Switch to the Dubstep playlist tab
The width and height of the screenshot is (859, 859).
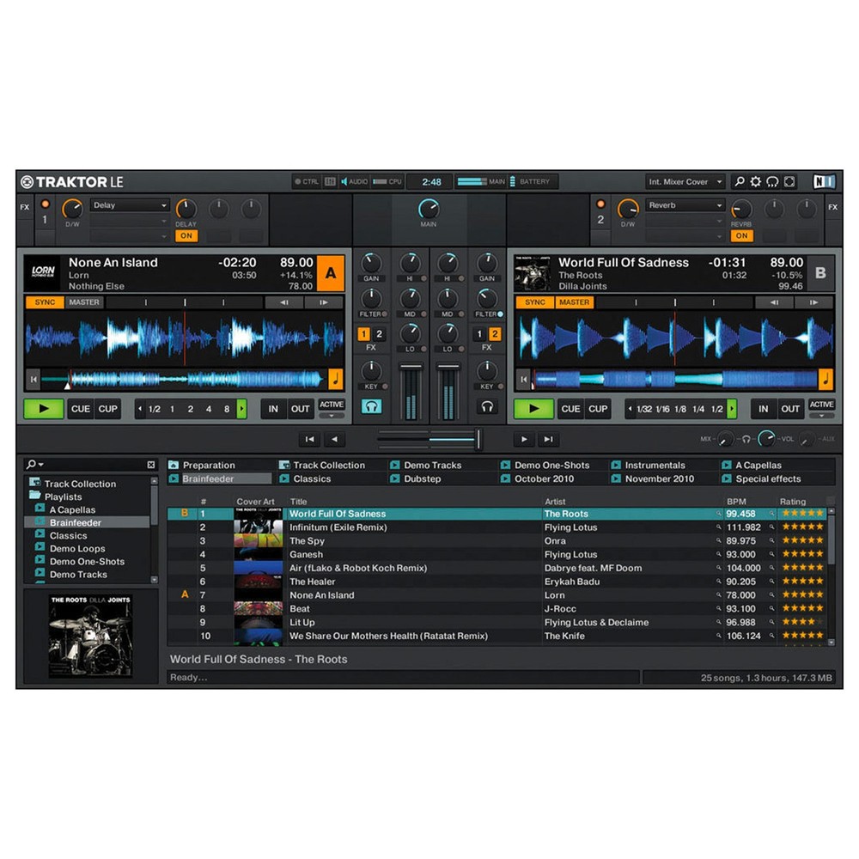422,478
